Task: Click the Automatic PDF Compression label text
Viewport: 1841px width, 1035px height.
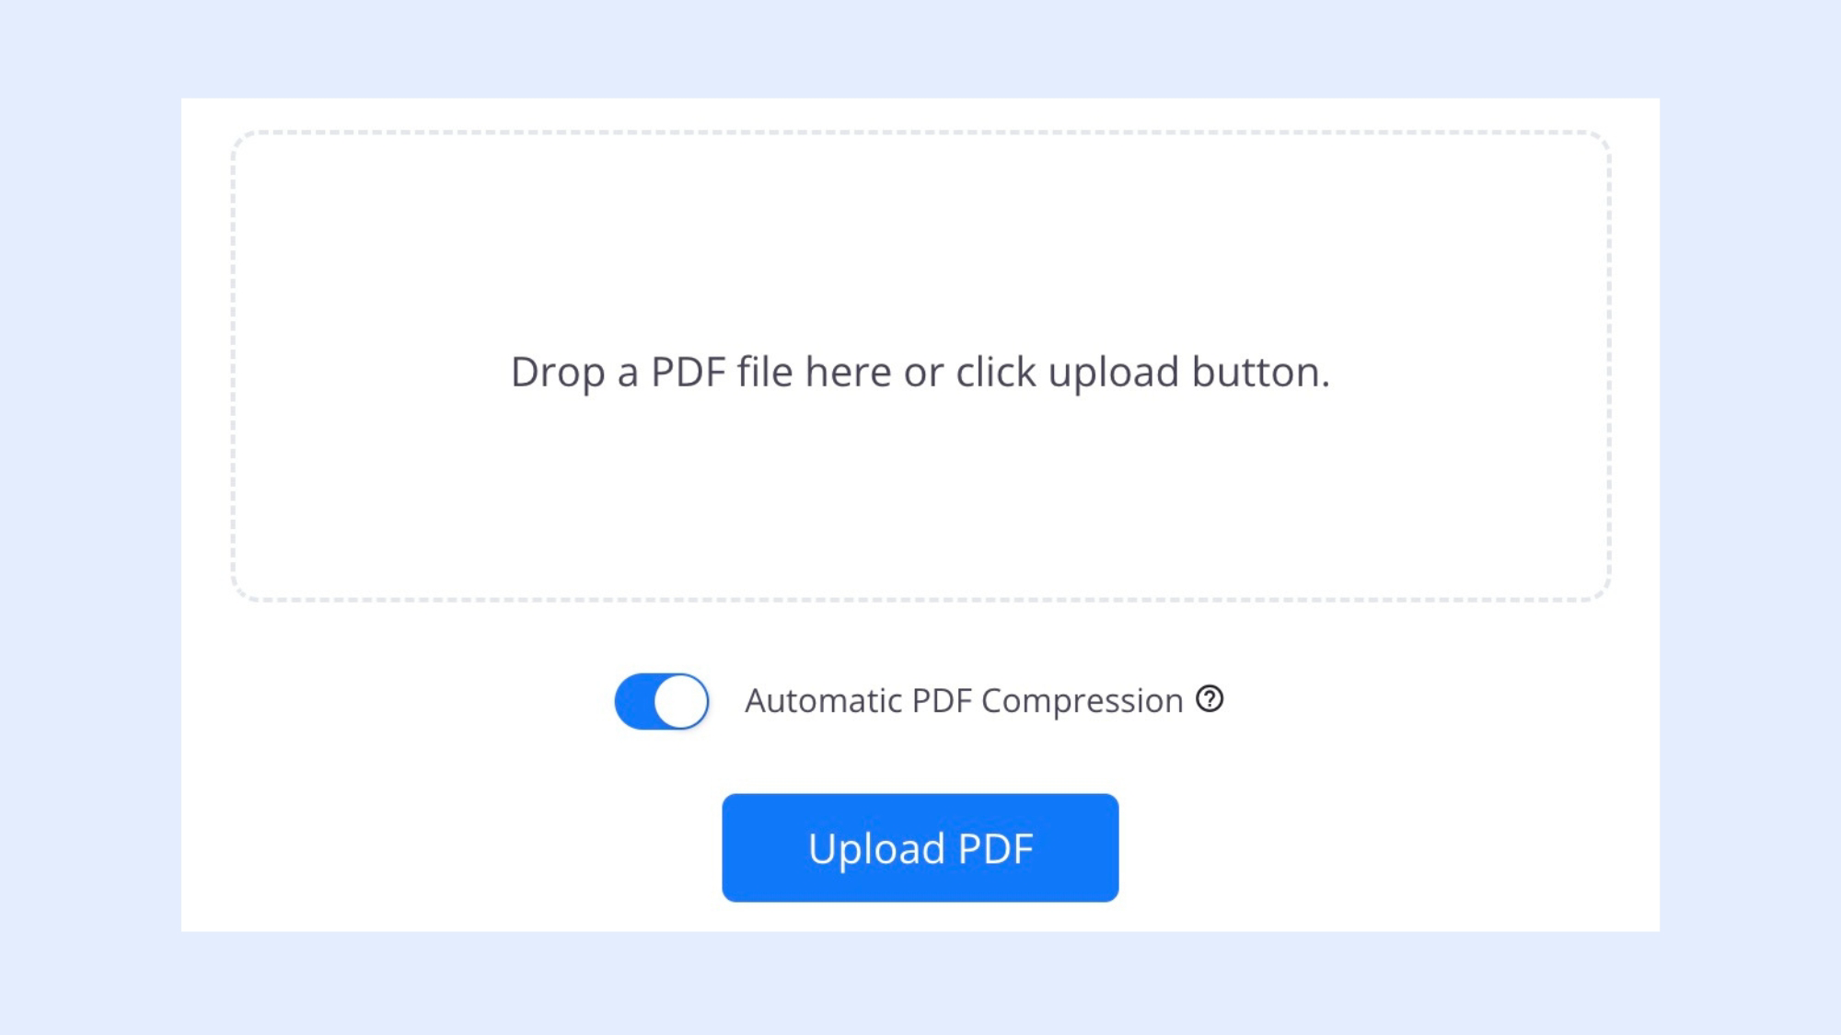Action: 963,701
